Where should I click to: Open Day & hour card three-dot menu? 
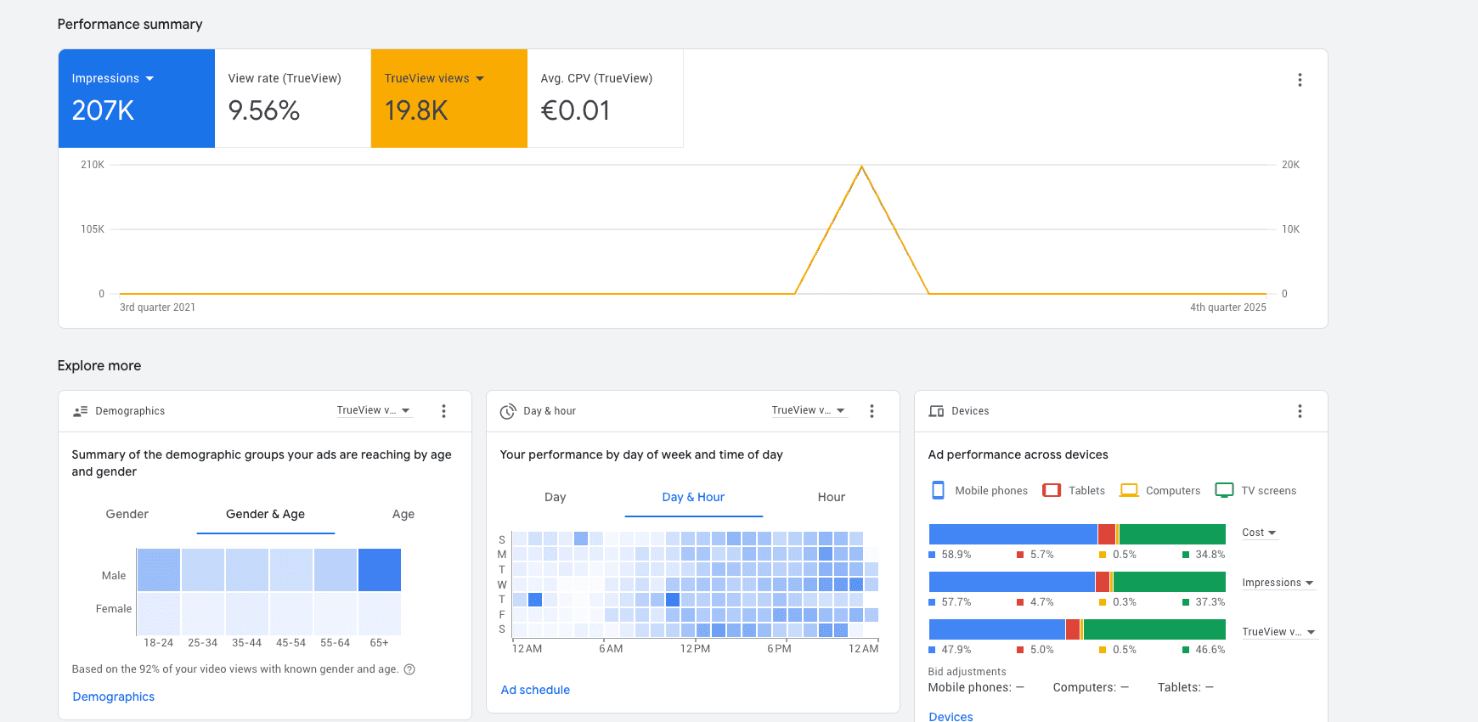(872, 411)
